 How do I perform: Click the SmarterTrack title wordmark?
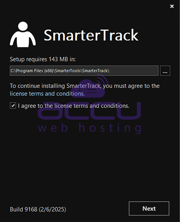click(x=91, y=35)
